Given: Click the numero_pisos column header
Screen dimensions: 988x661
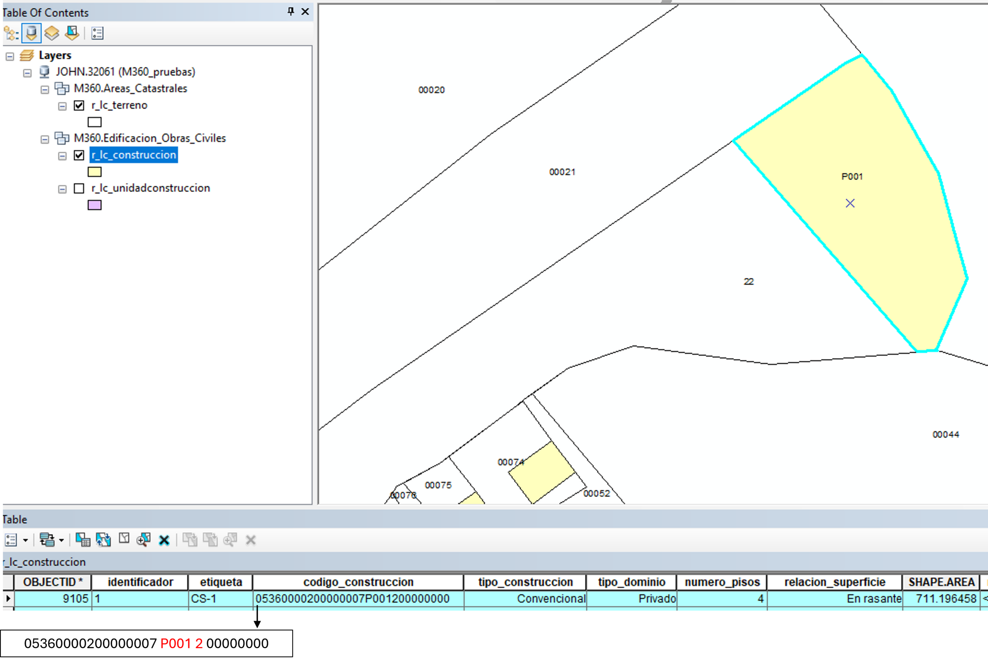Looking at the screenshot, I should (x=722, y=582).
